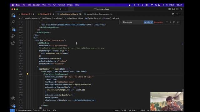Viewport: 200px width, 112px height.
Task: Open the Accounts menu icon
Action: point(13,98)
